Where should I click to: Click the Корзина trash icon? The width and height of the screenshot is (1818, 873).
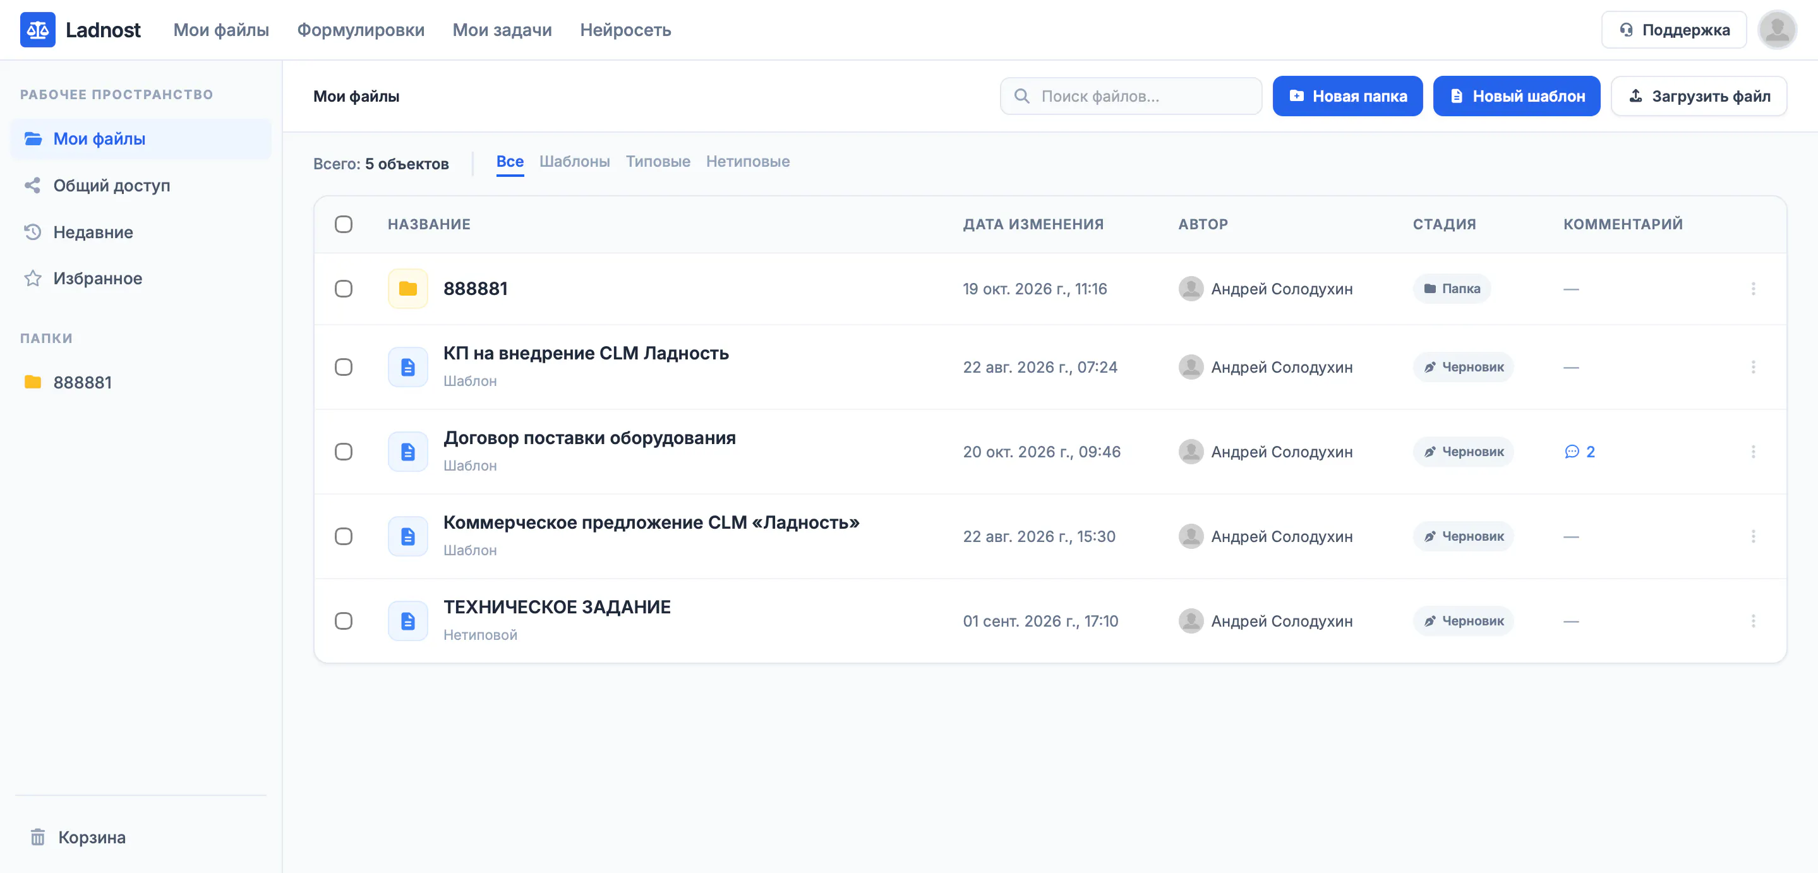37,837
